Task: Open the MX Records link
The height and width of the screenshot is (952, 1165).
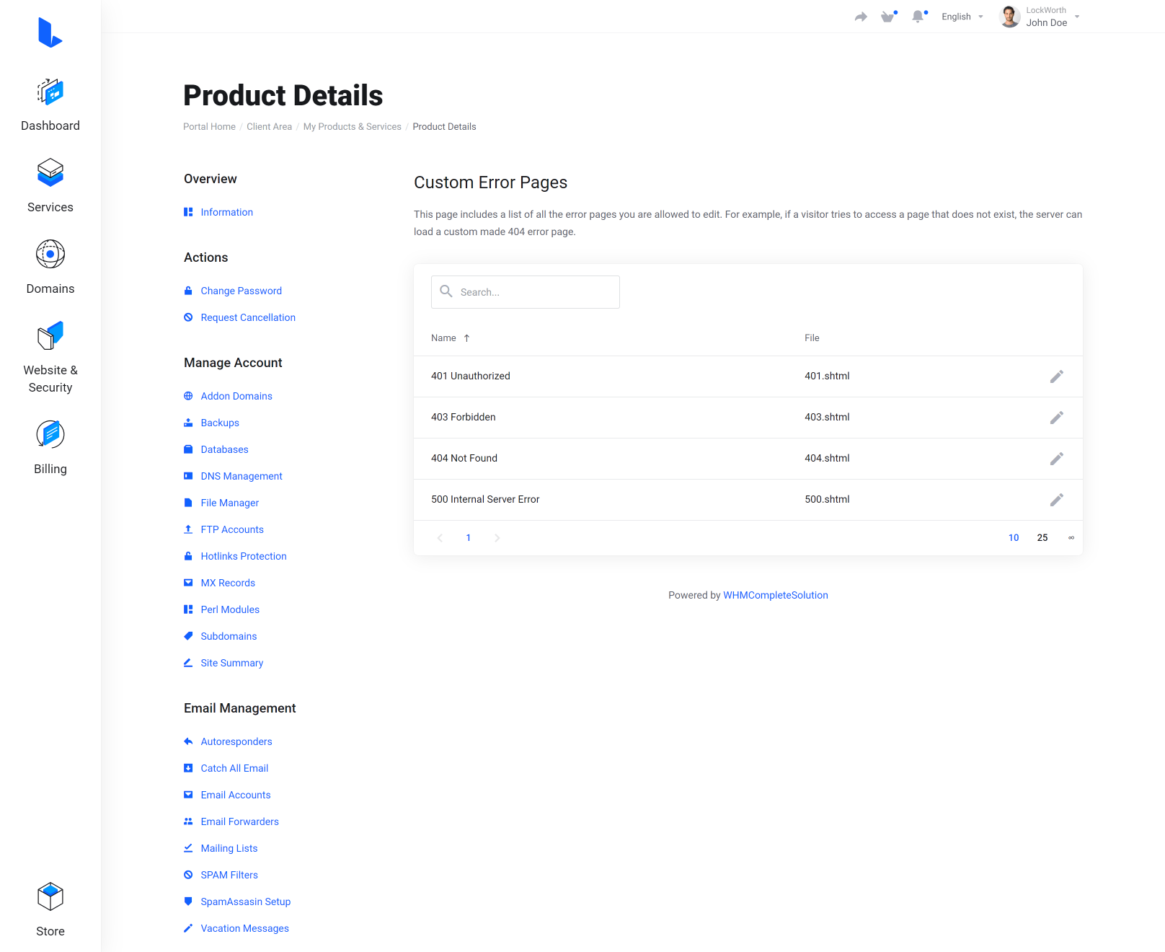Action: tap(228, 583)
